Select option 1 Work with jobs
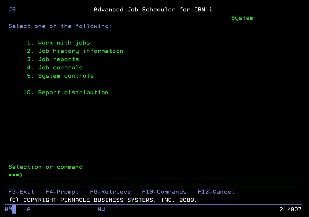The height and width of the screenshot is (217, 309). (58, 43)
